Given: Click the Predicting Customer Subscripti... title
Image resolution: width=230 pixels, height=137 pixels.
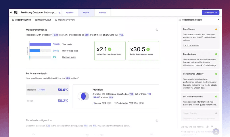Looking at the screenshot, I should (39, 13).
